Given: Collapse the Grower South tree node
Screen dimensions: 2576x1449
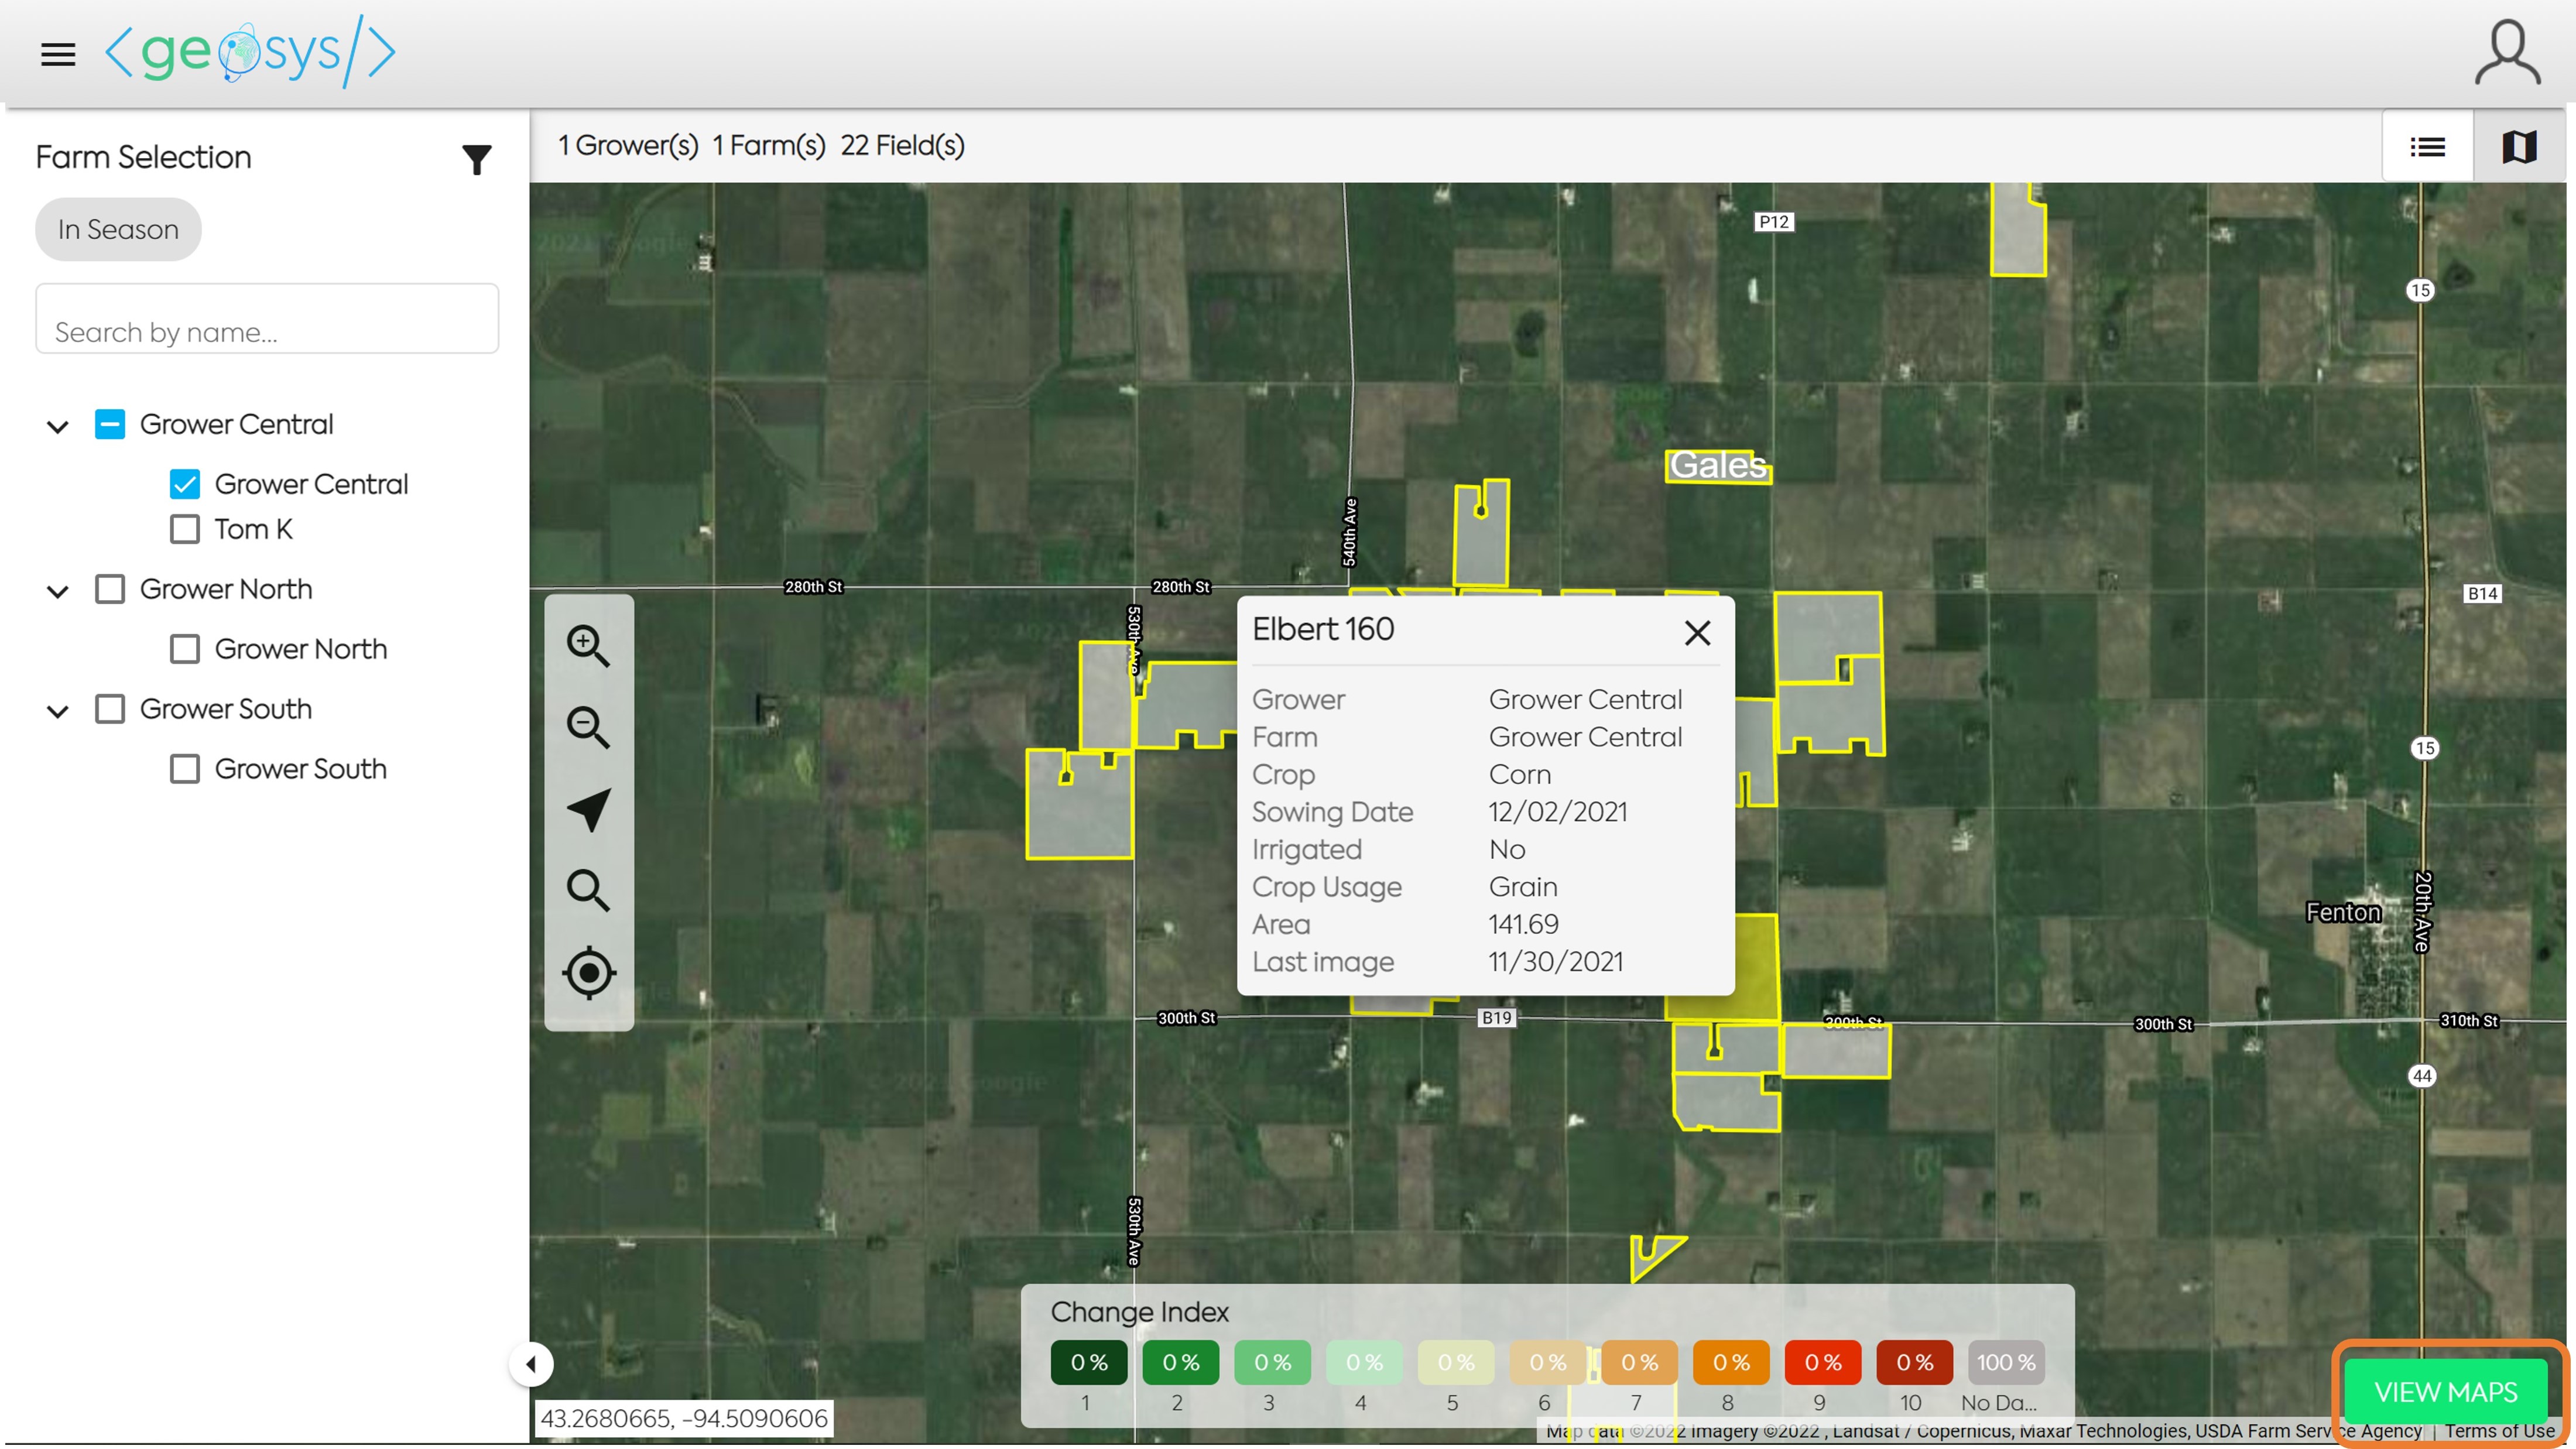Looking at the screenshot, I should click(58, 711).
